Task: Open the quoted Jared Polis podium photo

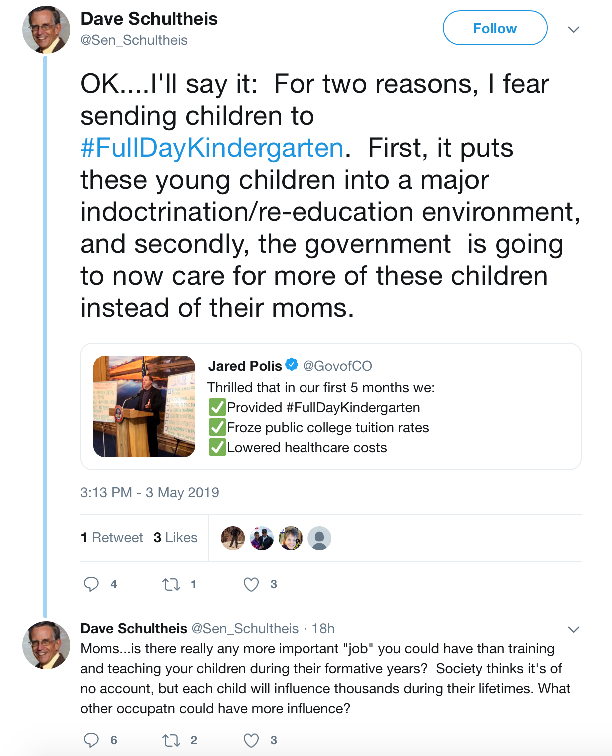Action: coord(144,406)
